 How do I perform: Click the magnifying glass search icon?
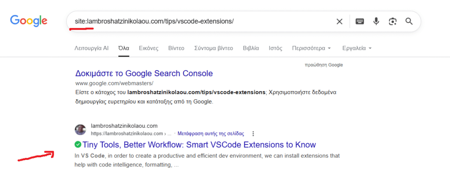point(409,21)
